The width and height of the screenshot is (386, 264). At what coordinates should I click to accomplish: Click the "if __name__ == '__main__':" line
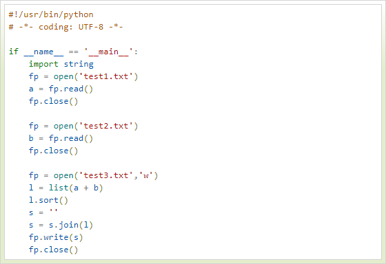coord(73,52)
